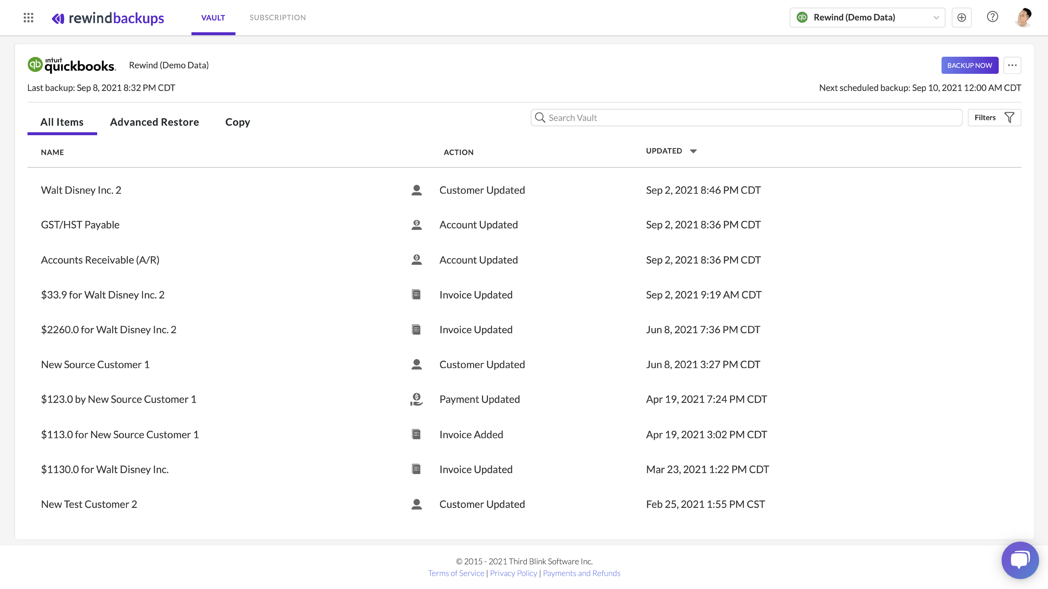The height and width of the screenshot is (589, 1048).
Task: Click the payment icon for $123.0 row
Action: [416, 399]
